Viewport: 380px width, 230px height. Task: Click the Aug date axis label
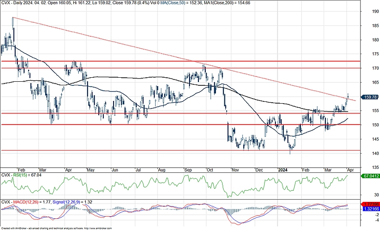(x=161, y=170)
